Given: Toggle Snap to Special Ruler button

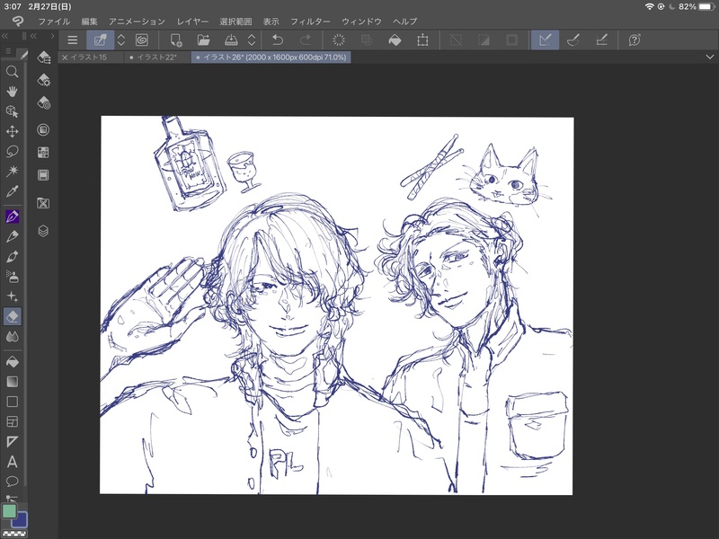Looking at the screenshot, I should [x=573, y=40].
